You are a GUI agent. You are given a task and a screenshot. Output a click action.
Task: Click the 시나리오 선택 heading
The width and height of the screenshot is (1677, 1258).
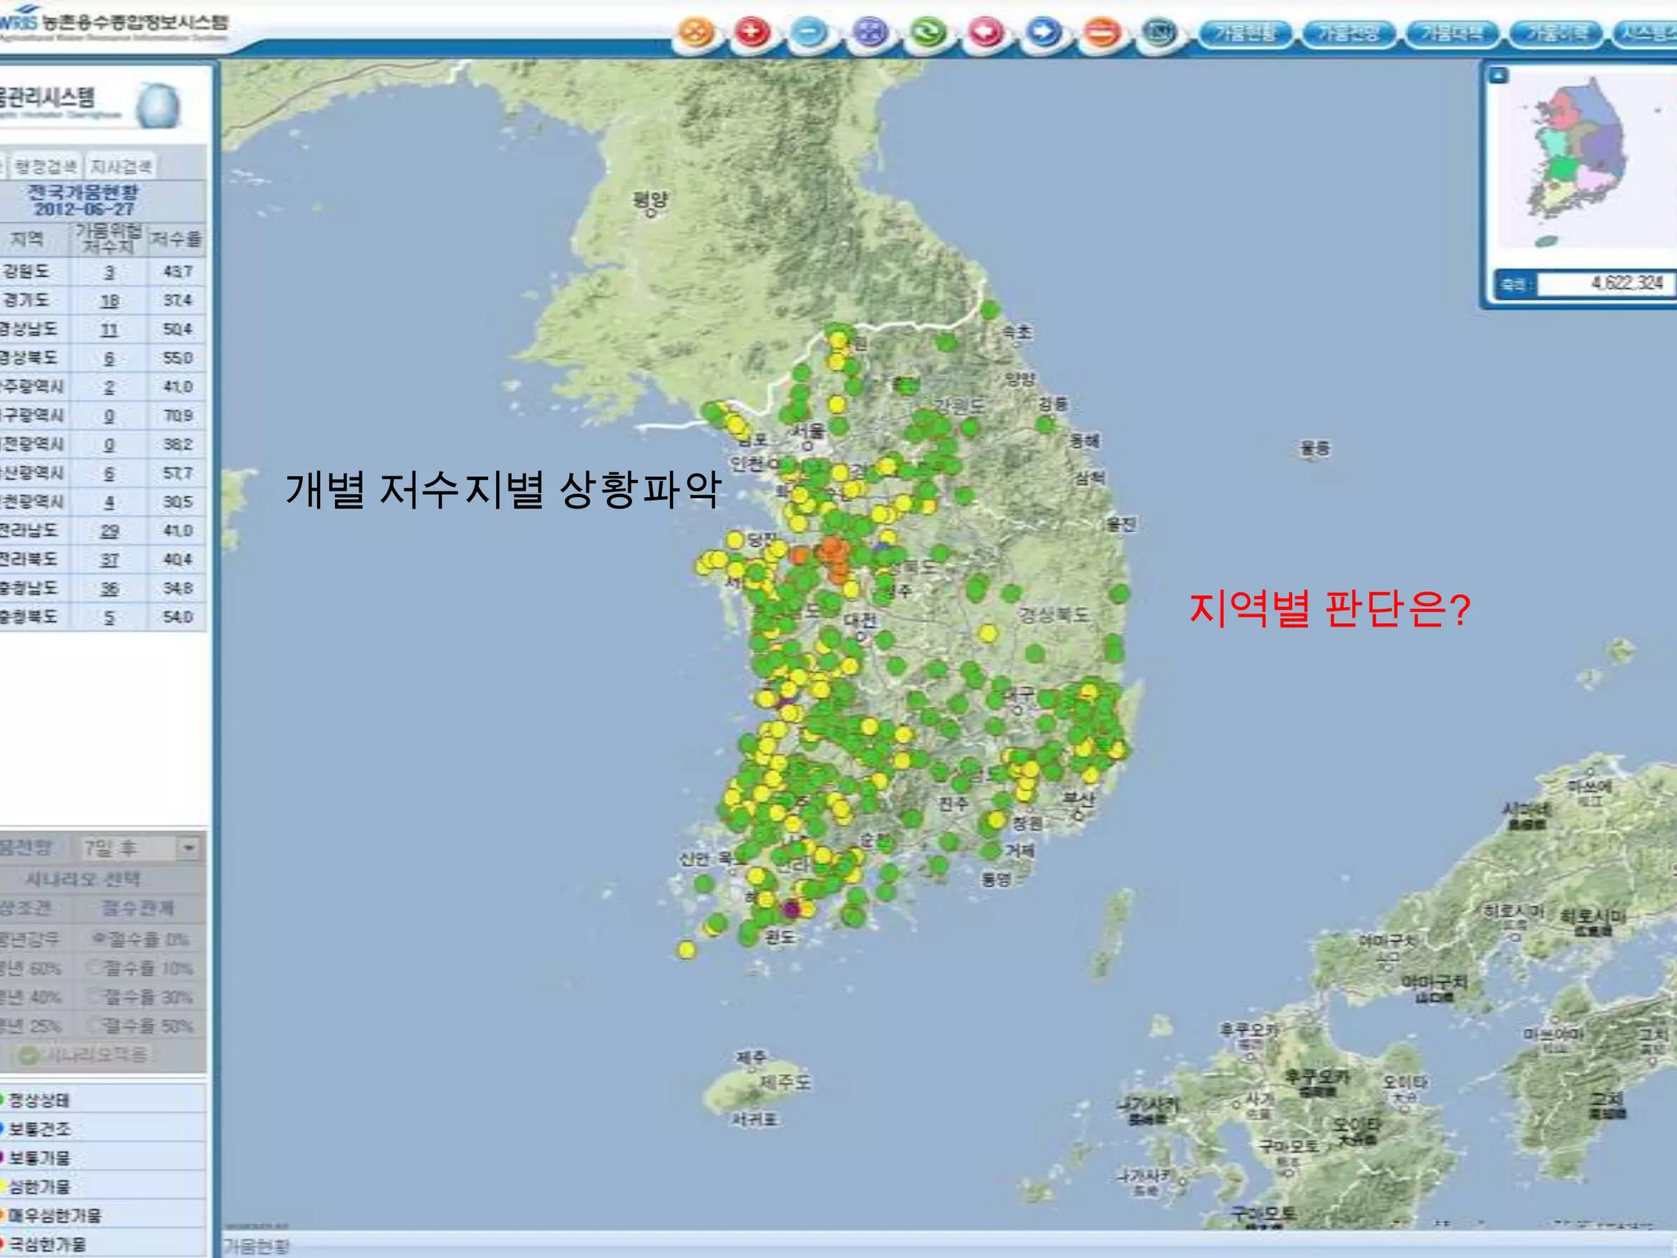(x=84, y=880)
